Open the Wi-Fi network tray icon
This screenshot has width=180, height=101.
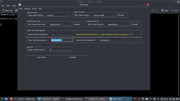(151, 99)
